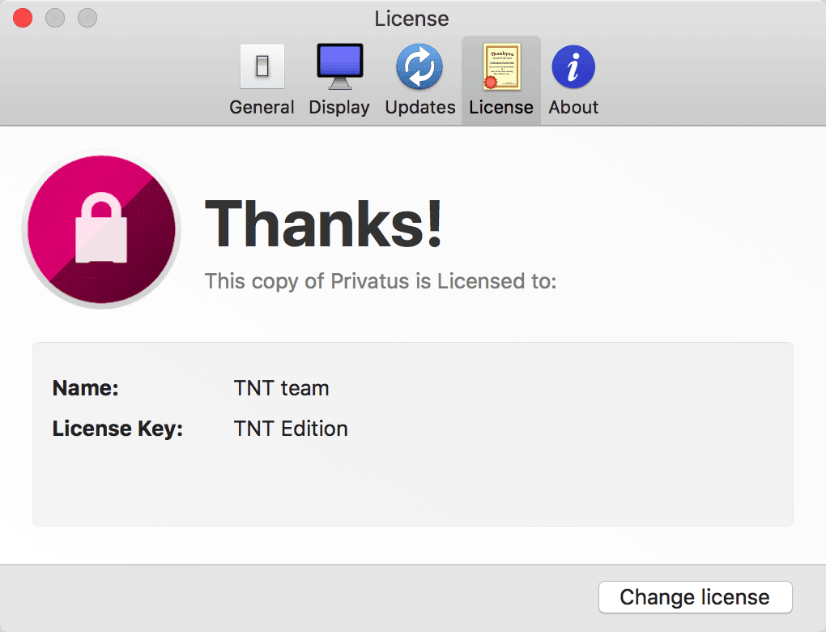Click the License window title
Viewport: 826px width, 632px height.
tap(412, 18)
